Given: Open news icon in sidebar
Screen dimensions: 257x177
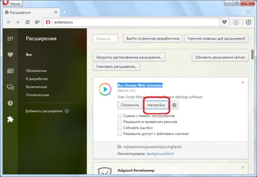Looking at the screenshot, I should 10,71.
